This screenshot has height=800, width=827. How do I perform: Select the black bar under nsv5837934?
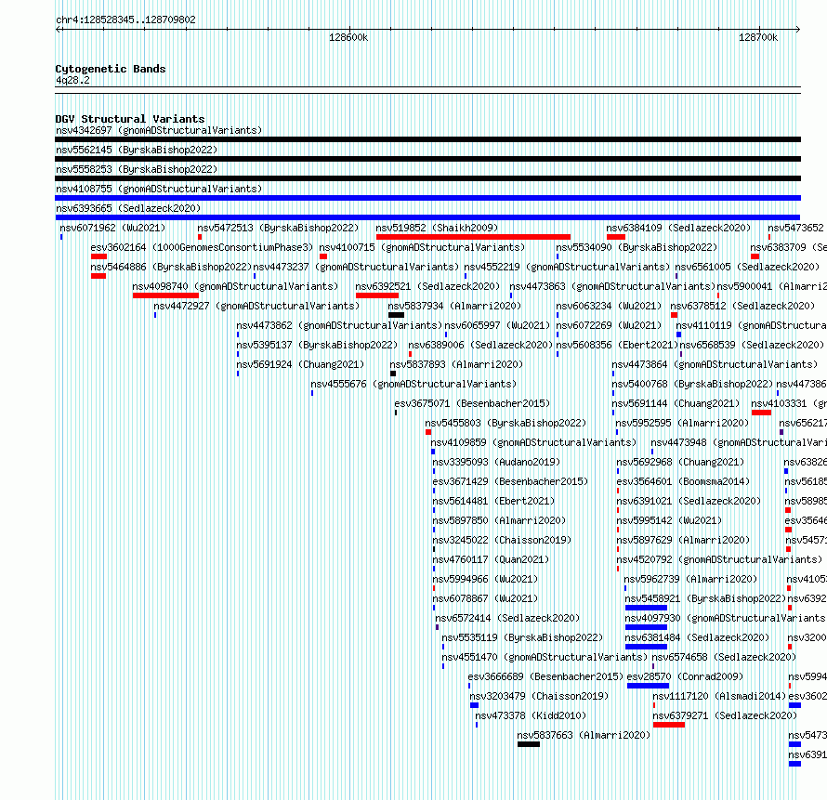(x=396, y=315)
